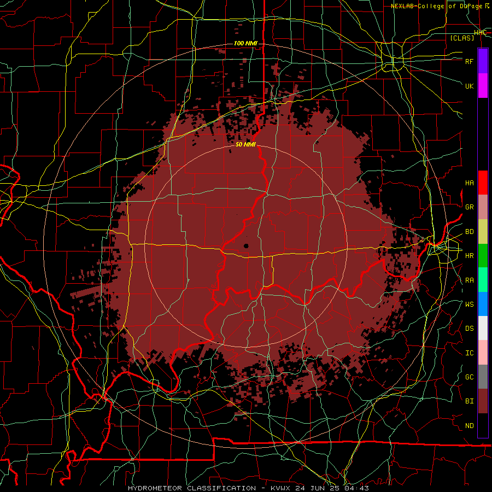Image resolution: width=492 pixels, height=492 pixels.
Task: Click the DS white legend swatch
Action: click(483, 328)
